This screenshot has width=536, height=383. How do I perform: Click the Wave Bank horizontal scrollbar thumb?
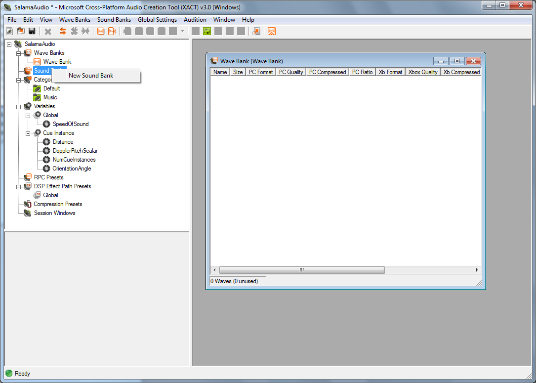pos(302,270)
